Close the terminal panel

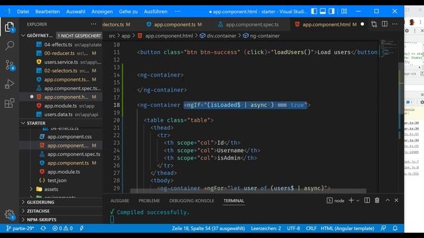(396, 200)
